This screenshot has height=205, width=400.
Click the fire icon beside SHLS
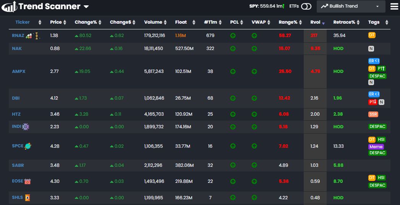tap(27, 198)
